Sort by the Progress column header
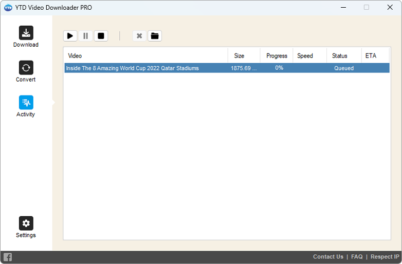 pyautogui.click(x=277, y=56)
